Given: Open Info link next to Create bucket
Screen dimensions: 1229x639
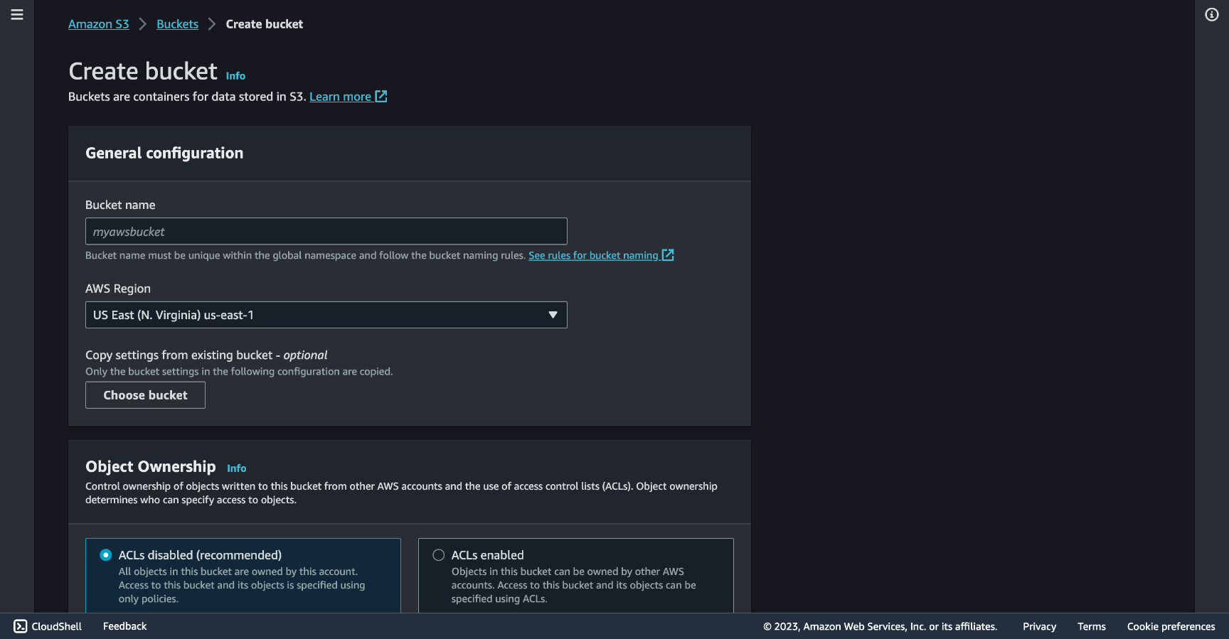Looking at the screenshot, I should pyautogui.click(x=235, y=75).
